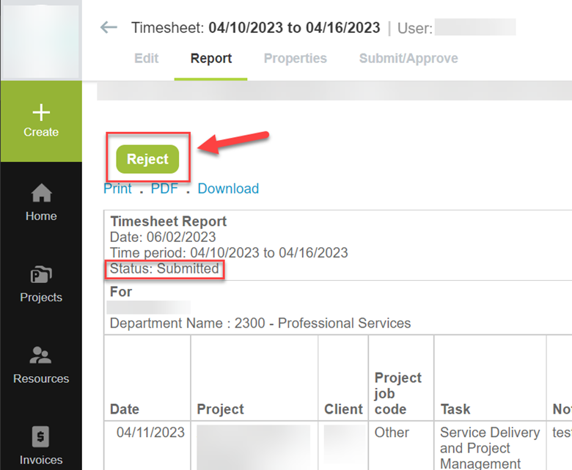Screen dimensions: 572x470
Task: Click the 'Date: 06/02/2023' line
Action: pos(163,237)
